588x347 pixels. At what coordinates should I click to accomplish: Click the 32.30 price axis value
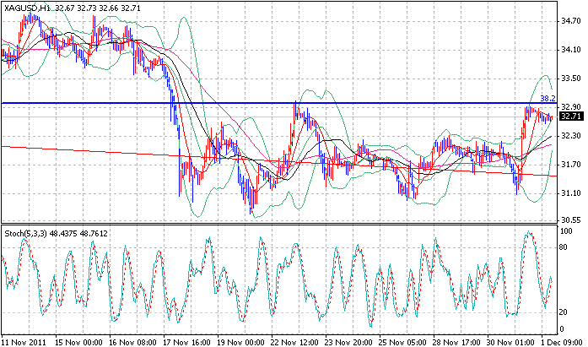[x=571, y=136]
